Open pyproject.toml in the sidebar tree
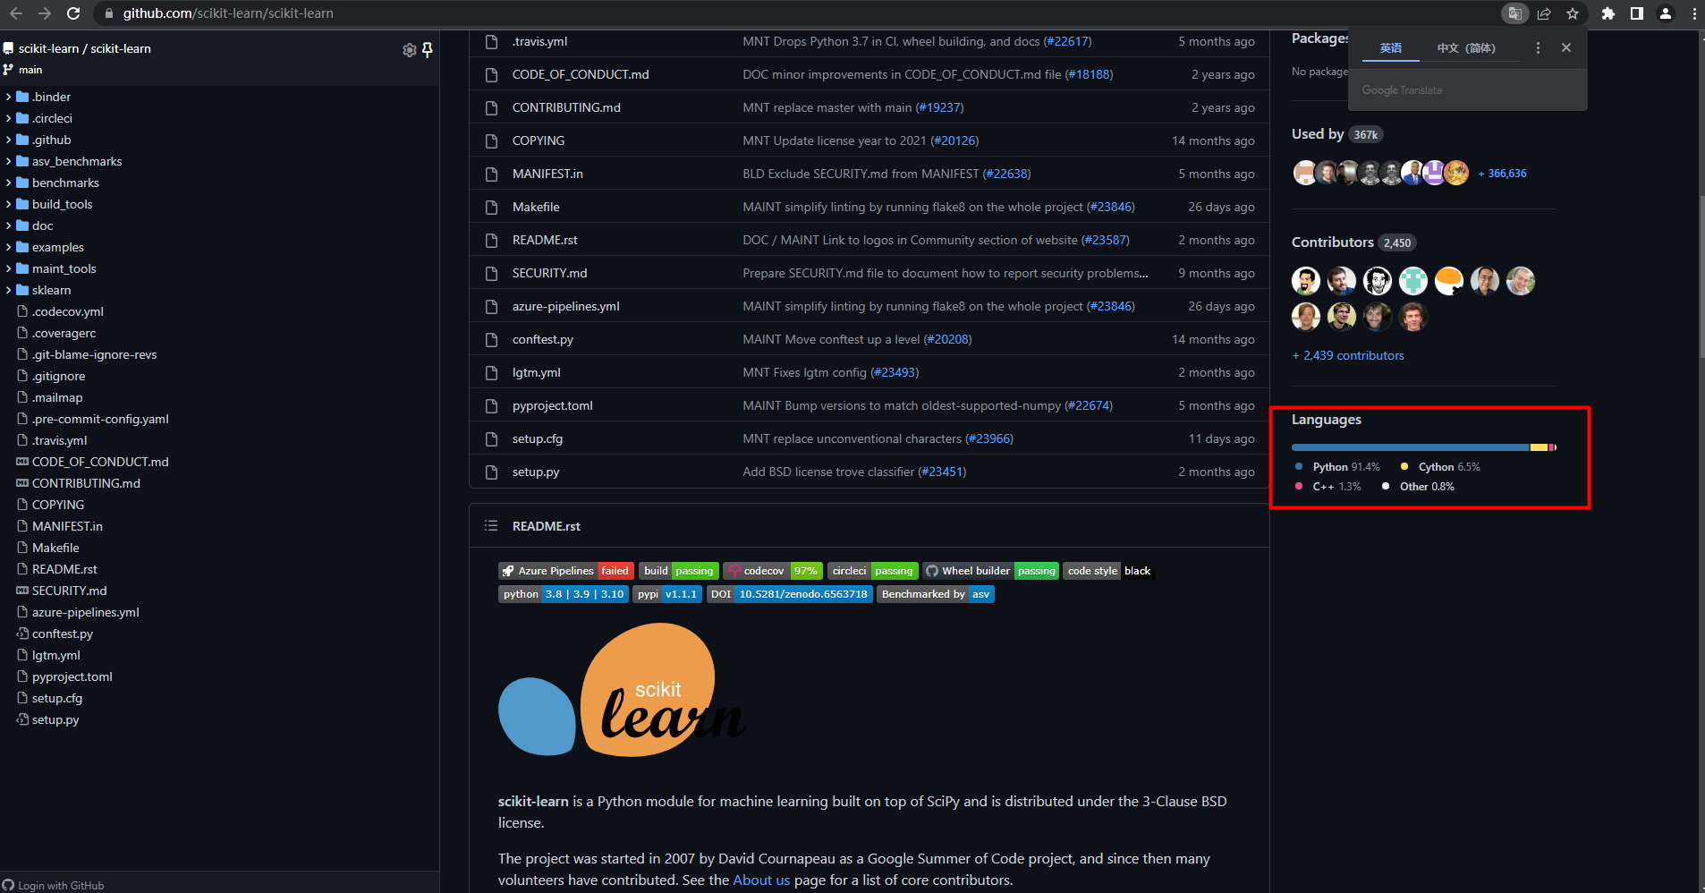Viewport: 1705px width, 893px height. click(72, 676)
